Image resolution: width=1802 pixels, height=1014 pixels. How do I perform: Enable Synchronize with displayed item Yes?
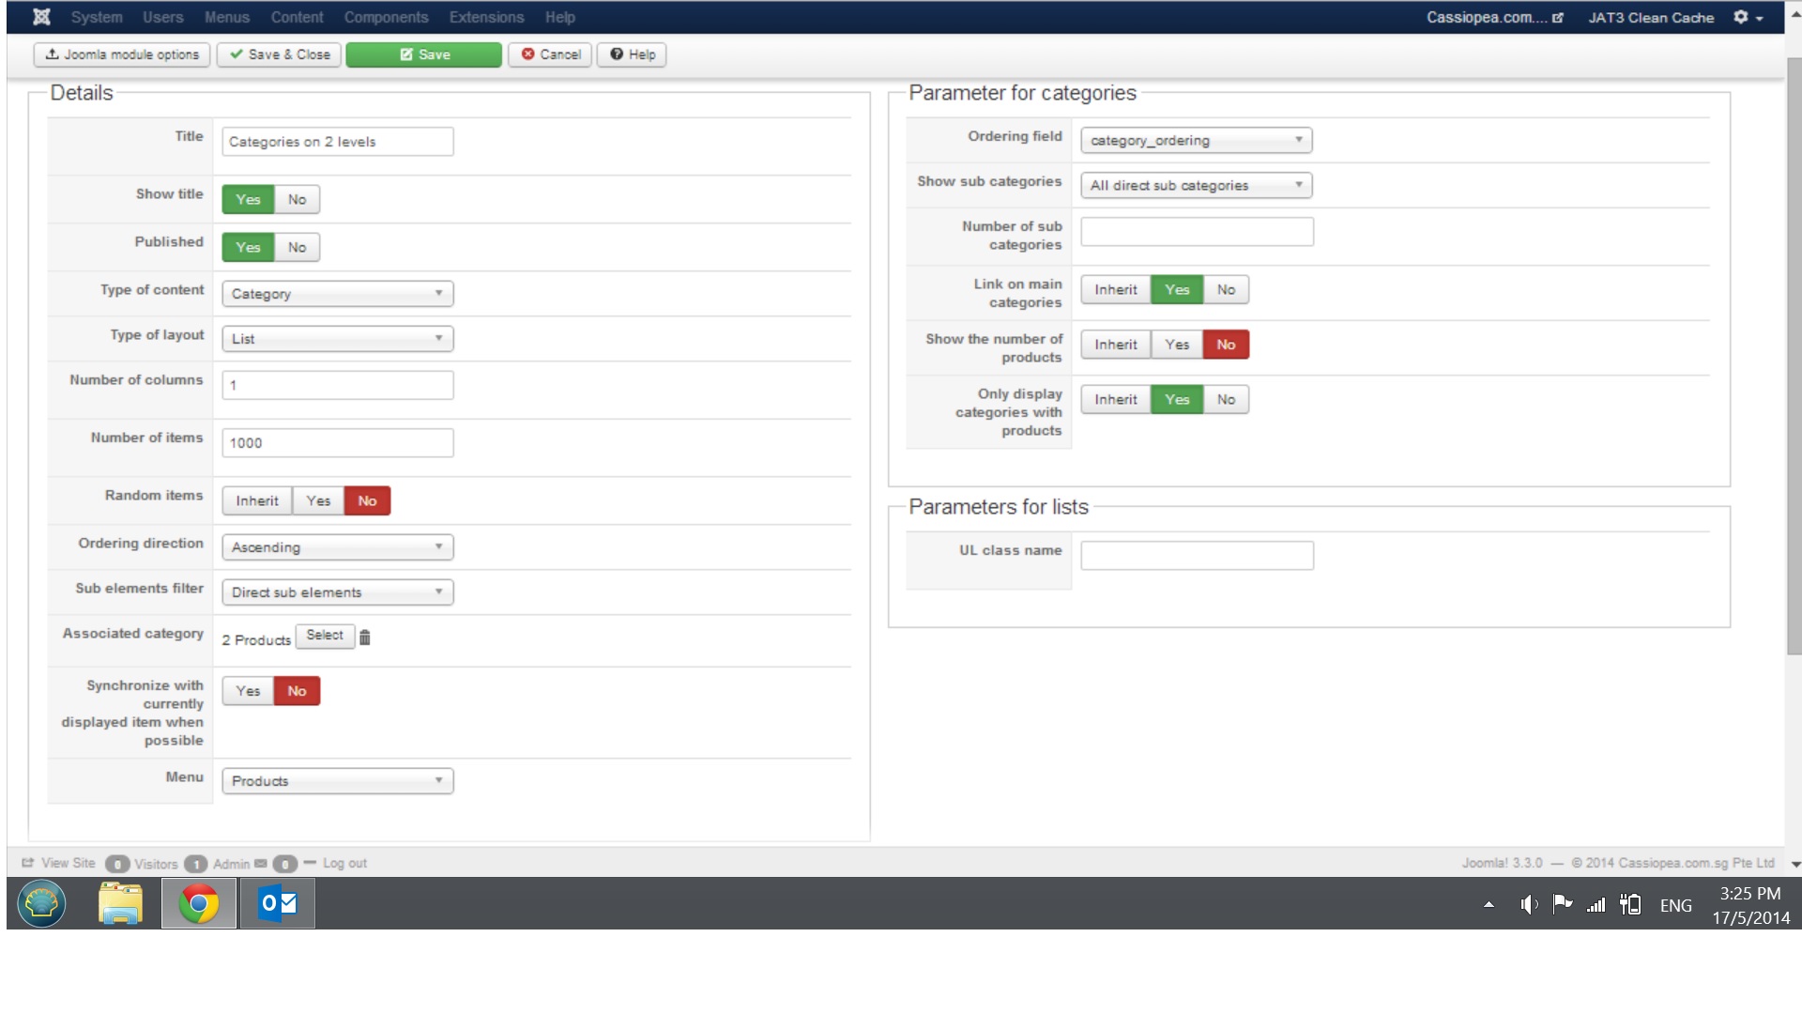(x=248, y=691)
